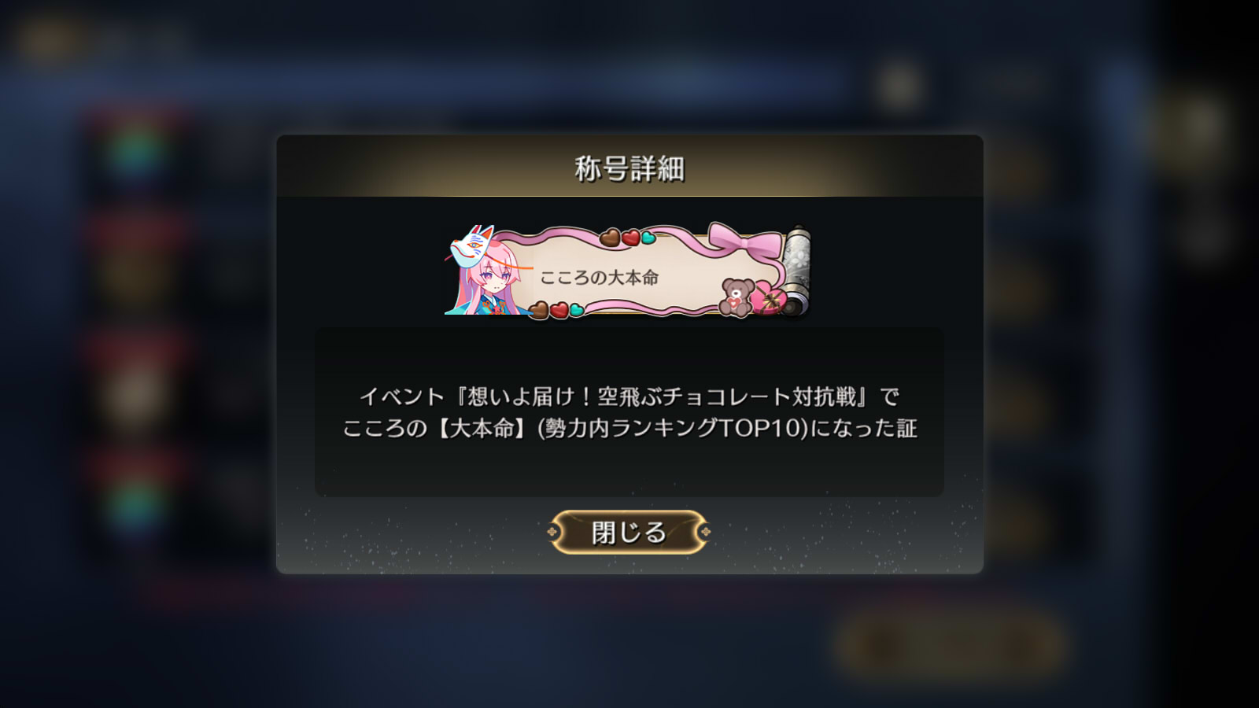Click the 称号詳細 dialog header
Screen dimensions: 1259x708
629,168
